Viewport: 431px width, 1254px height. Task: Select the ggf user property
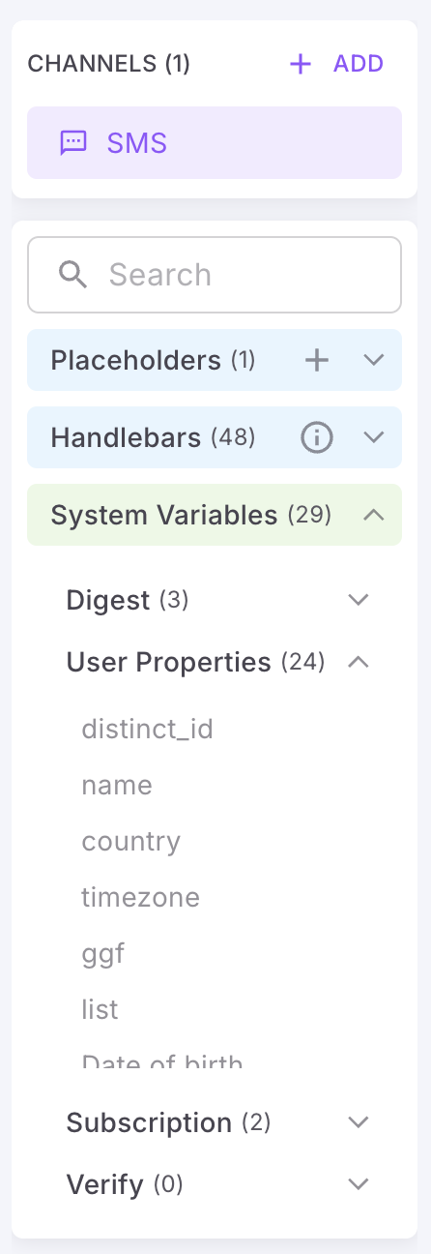click(x=103, y=954)
